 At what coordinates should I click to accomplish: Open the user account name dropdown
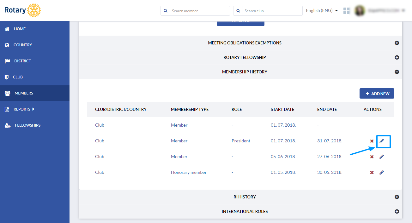pyautogui.click(x=386, y=11)
